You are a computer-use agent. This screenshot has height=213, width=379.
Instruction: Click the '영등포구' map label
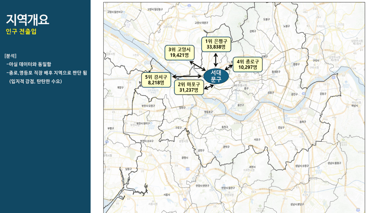pos(209,111)
